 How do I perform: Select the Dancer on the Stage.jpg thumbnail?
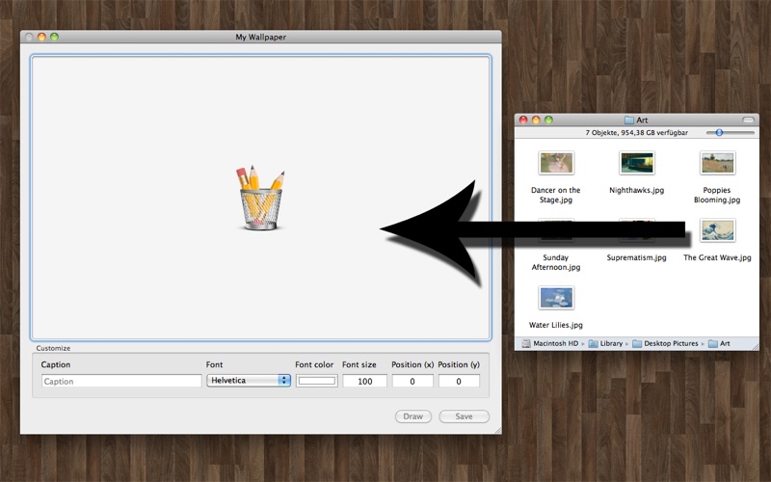556,163
